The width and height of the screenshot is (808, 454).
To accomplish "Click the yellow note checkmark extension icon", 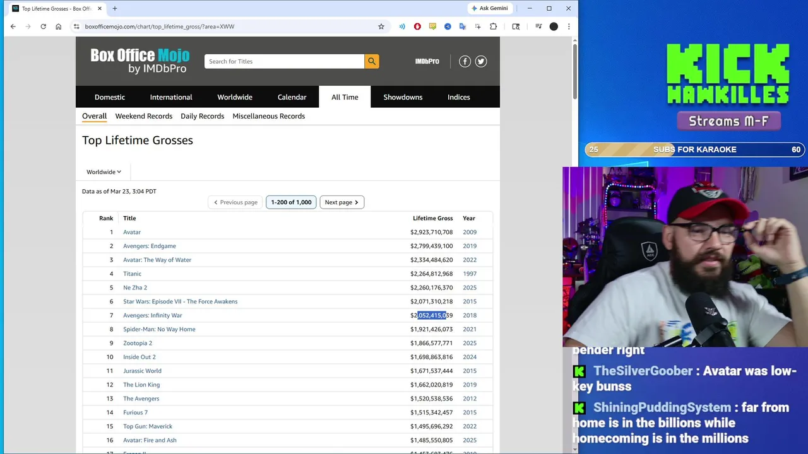I will point(432,26).
